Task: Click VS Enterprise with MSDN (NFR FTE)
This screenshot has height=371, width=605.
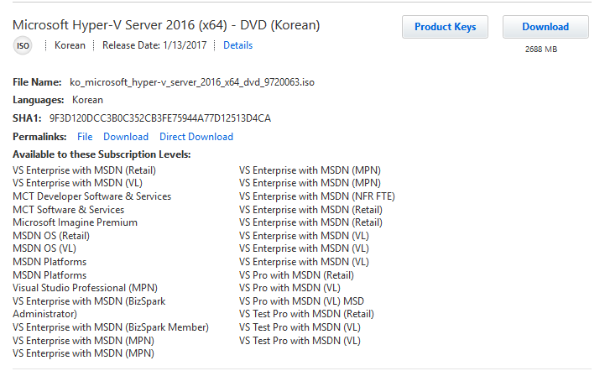Action: [x=316, y=196]
